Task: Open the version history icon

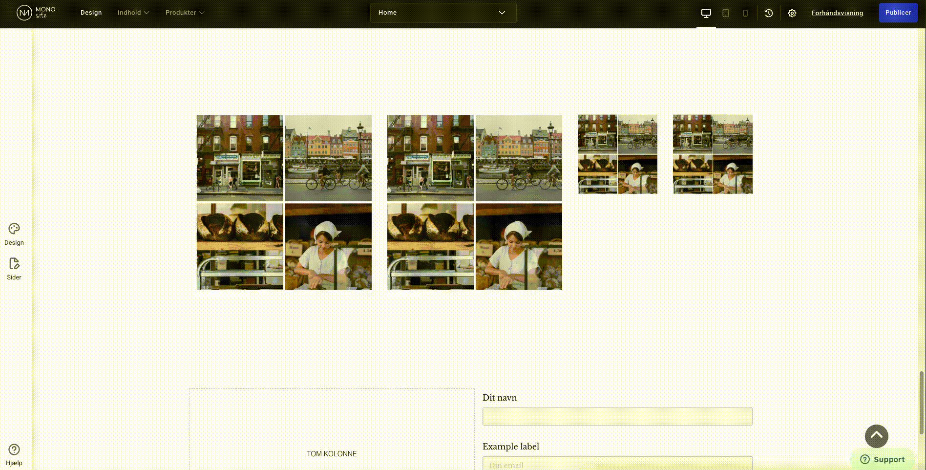Action: 768,13
